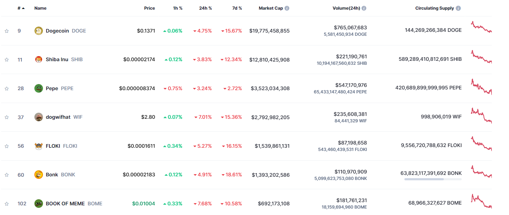Click the Market Cap info icon
This screenshot has height=215, width=509.
pyautogui.click(x=287, y=8)
